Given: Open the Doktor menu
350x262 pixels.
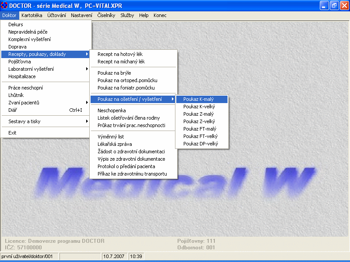Looking at the screenshot, I should (x=9, y=15).
